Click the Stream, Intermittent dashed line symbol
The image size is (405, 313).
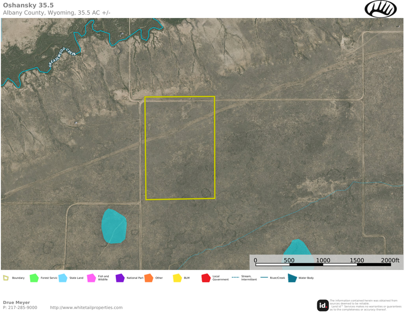pos(235,277)
